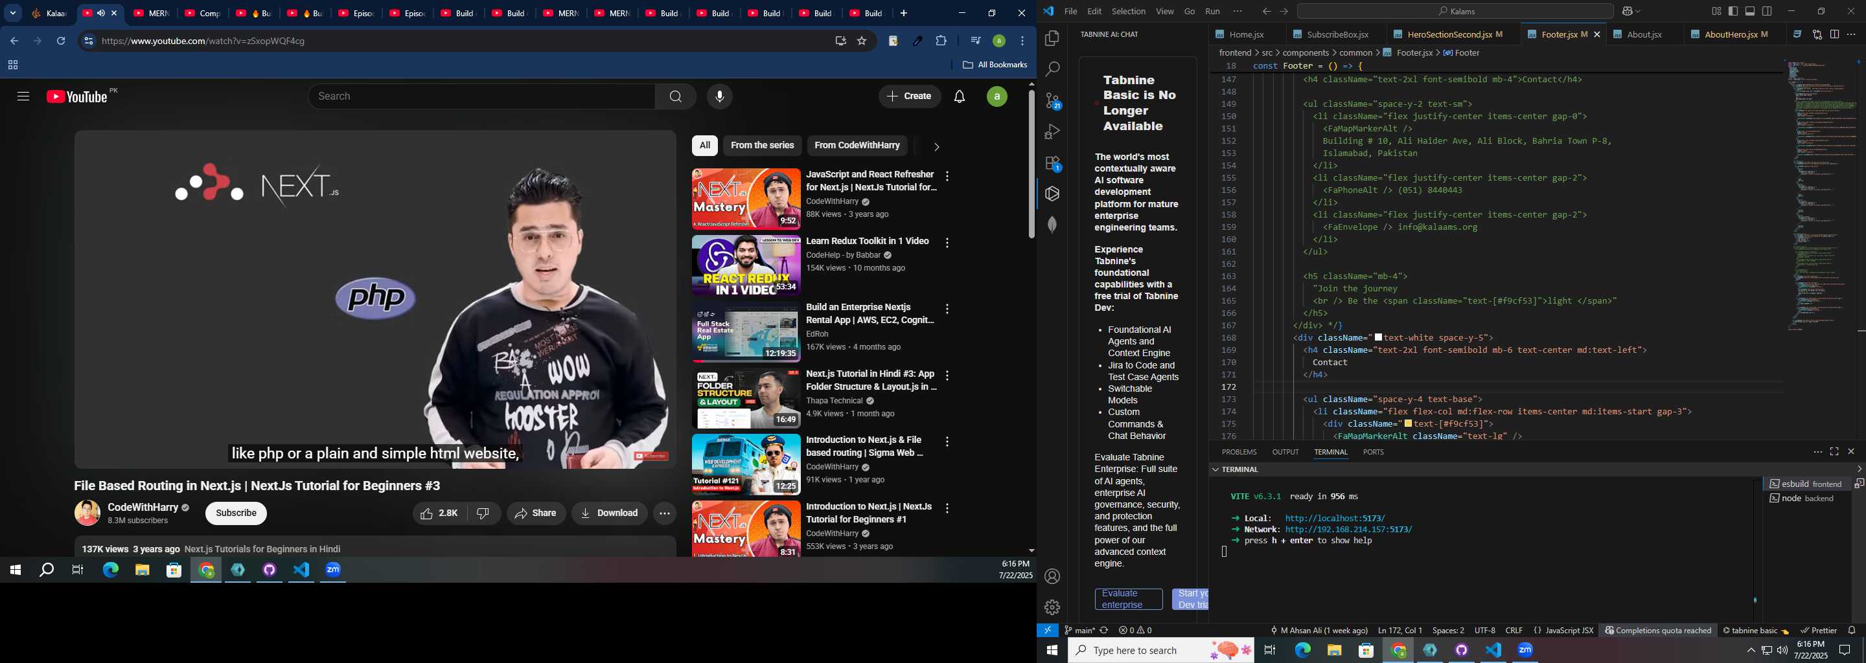1866x663 pixels.
Task: Dislike the video with thumbs-down
Action: [x=484, y=513]
